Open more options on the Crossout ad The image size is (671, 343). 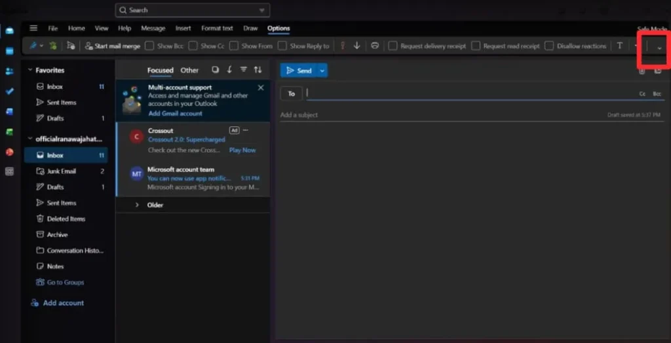245,130
